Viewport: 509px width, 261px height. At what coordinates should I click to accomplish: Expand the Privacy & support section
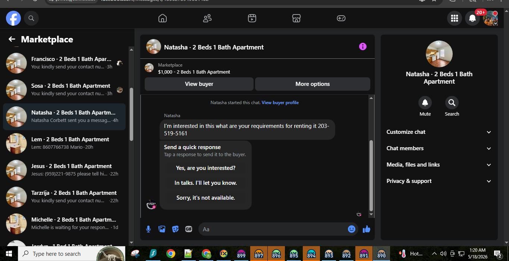pyautogui.click(x=439, y=181)
